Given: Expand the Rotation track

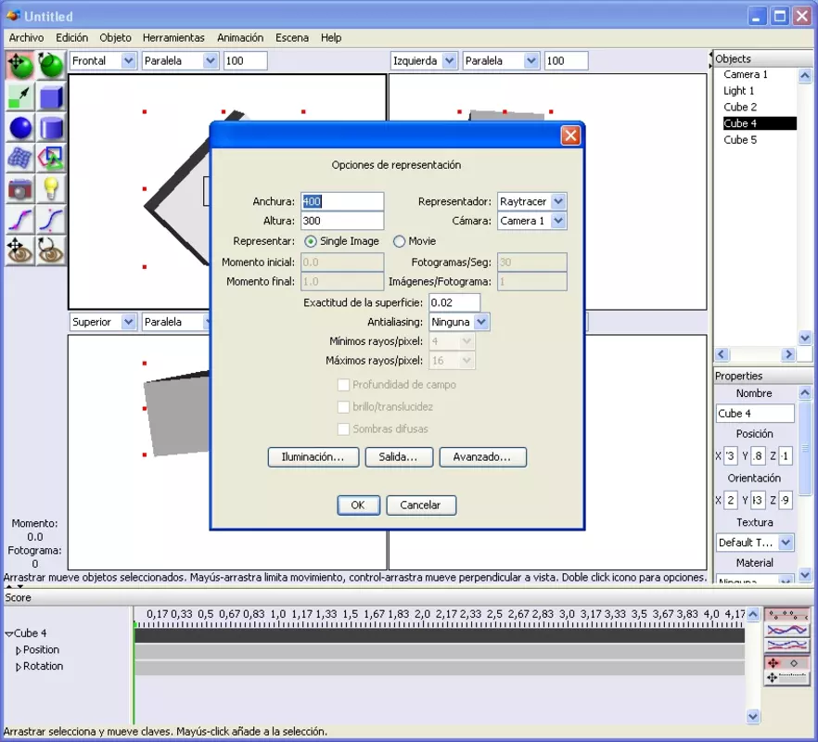Looking at the screenshot, I should pos(19,667).
